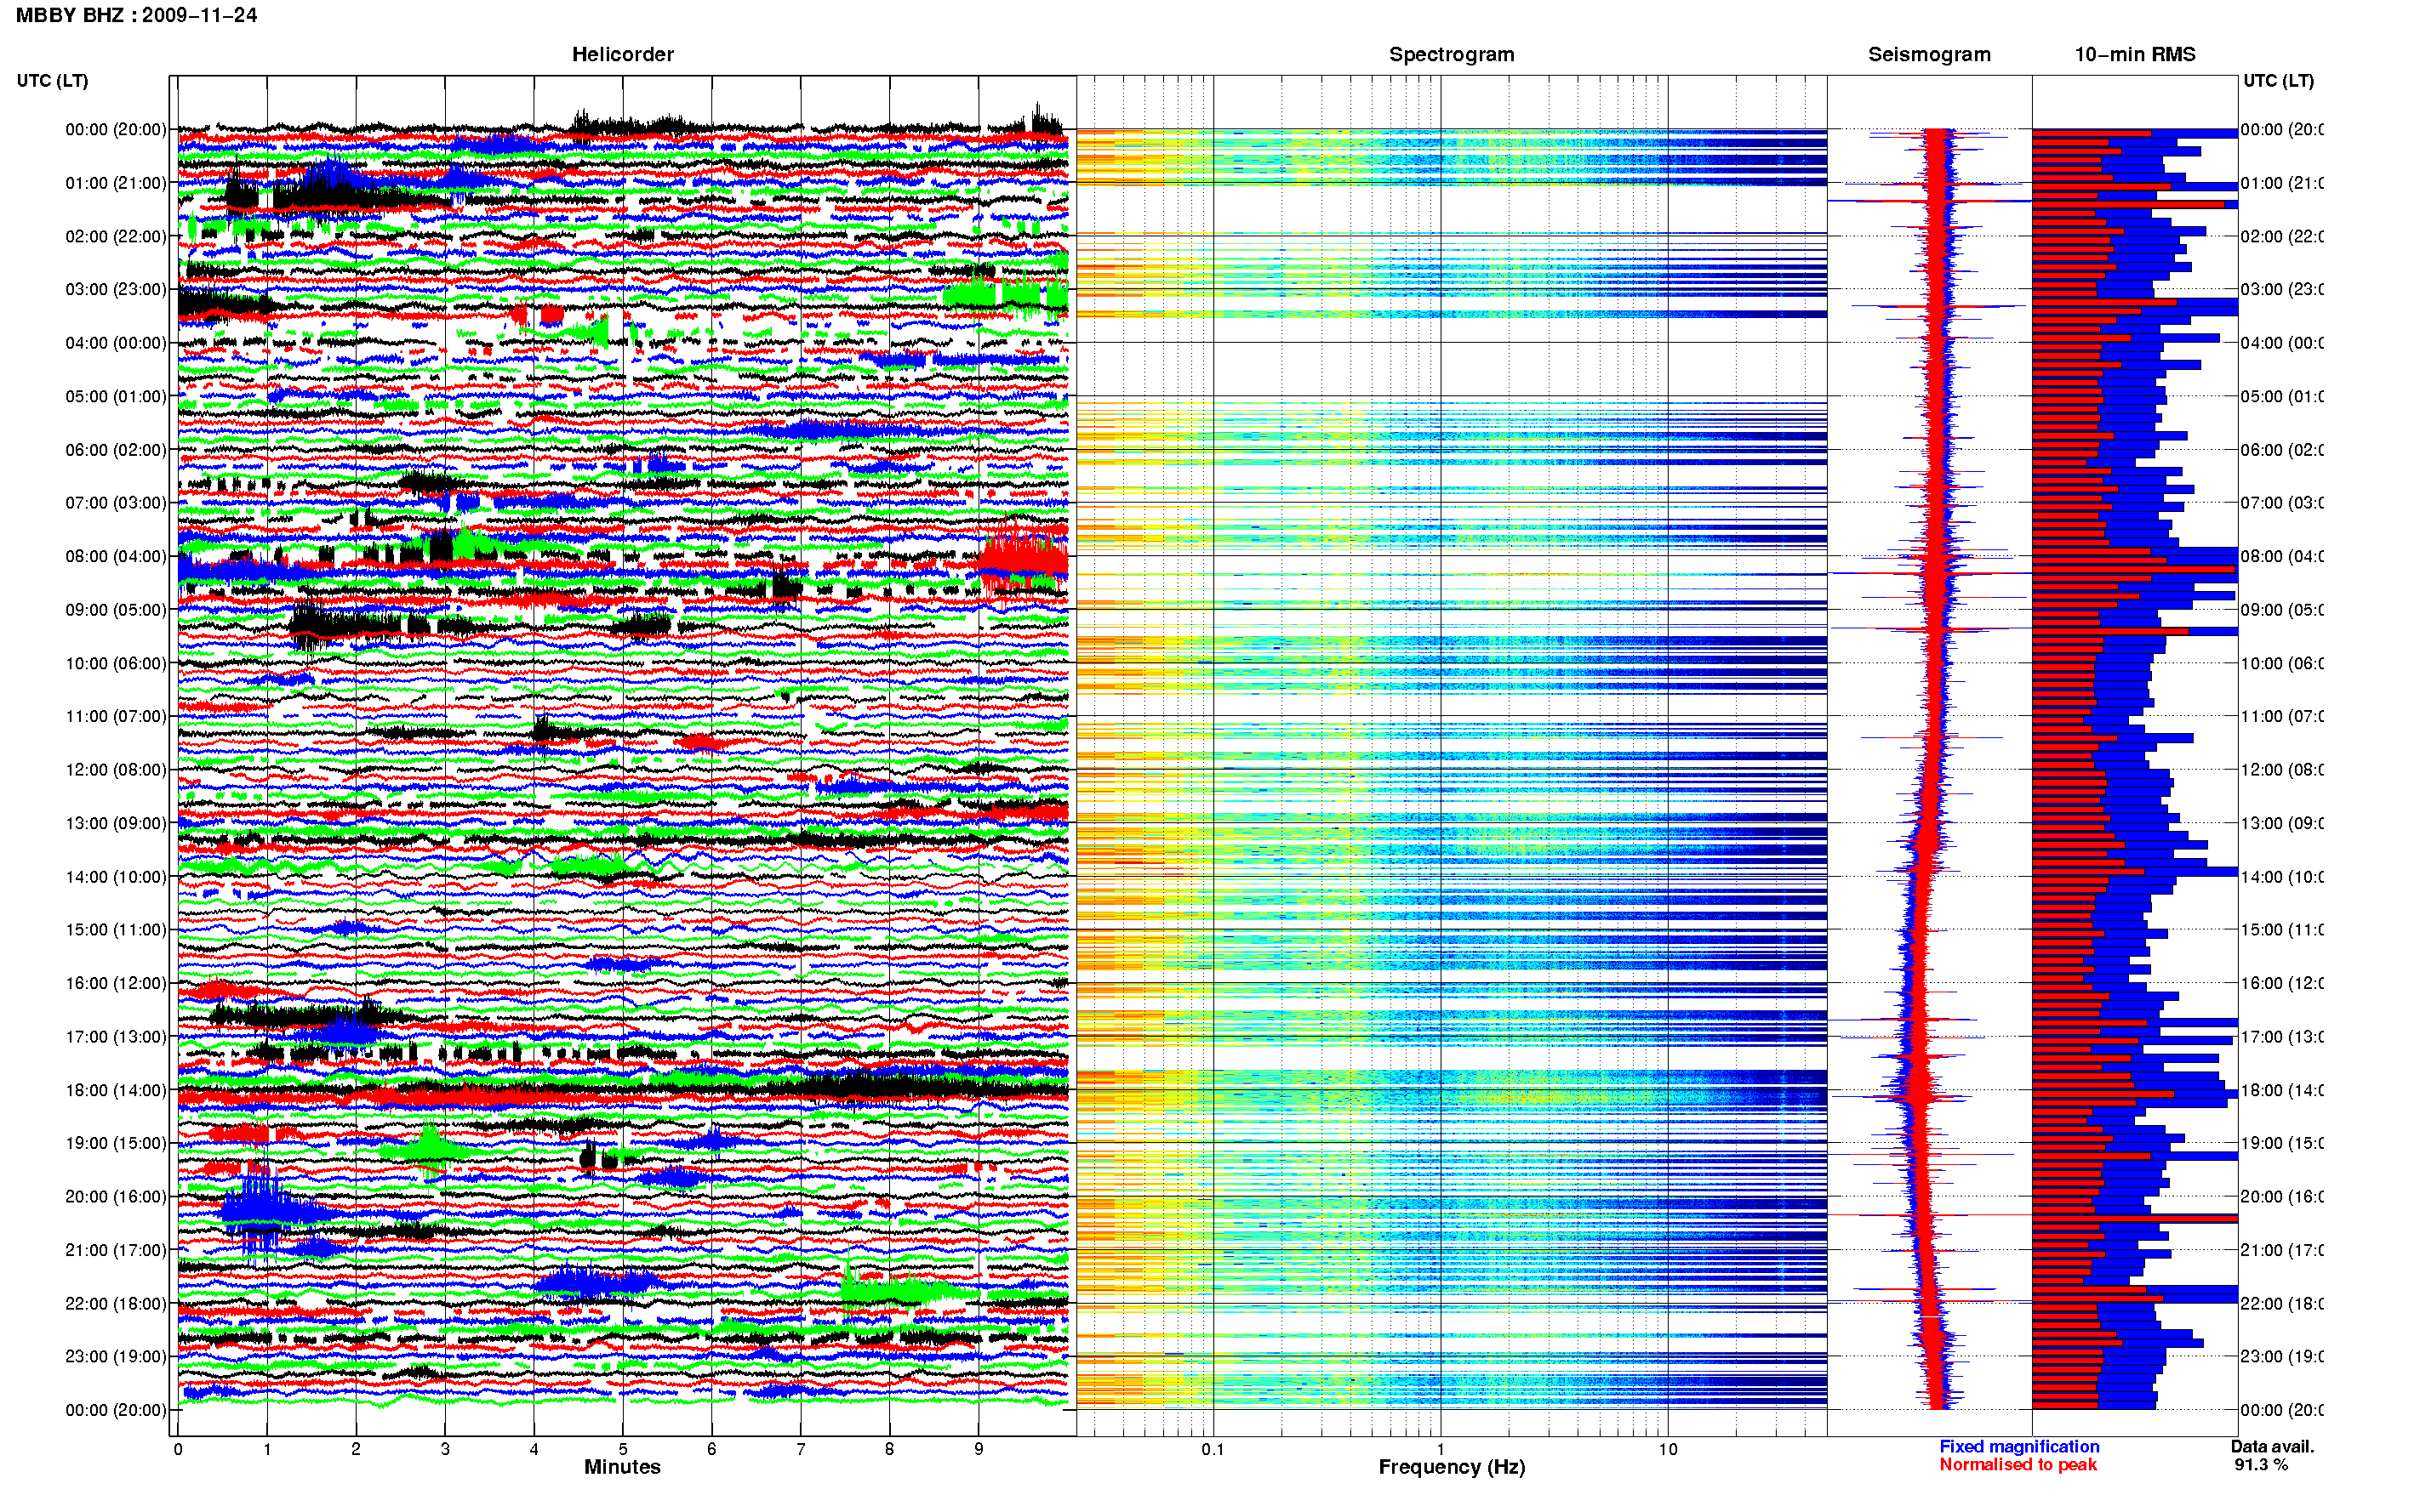The image size is (2420, 1512).
Task: Click the 'Frequency (Hz)' x-axis label
Action: tap(1452, 1467)
